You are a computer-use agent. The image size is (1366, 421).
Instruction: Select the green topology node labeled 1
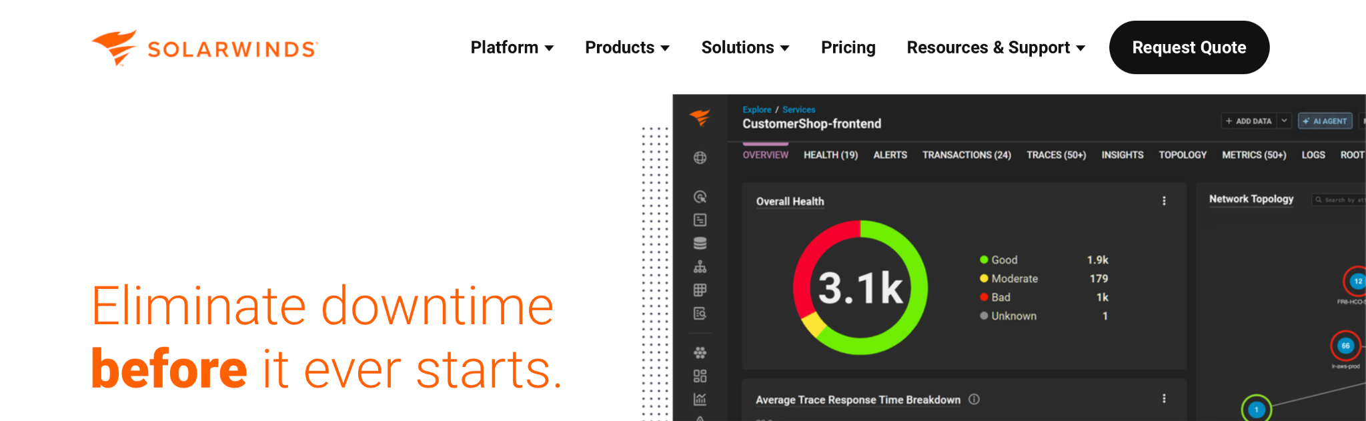click(x=1257, y=409)
